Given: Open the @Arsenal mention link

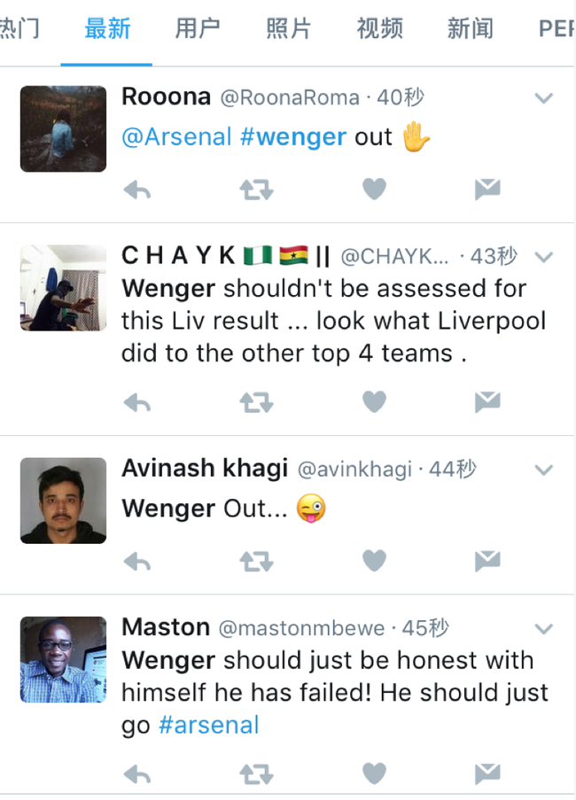Looking at the screenshot, I should click(176, 137).
